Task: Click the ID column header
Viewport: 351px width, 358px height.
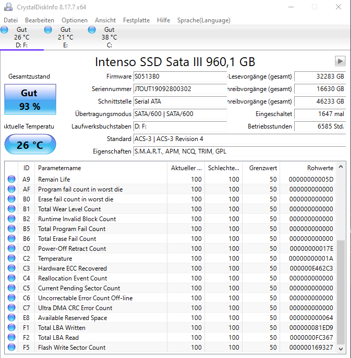Action: 26,168
